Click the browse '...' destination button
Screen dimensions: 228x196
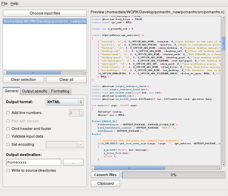[x=73, y=162]
